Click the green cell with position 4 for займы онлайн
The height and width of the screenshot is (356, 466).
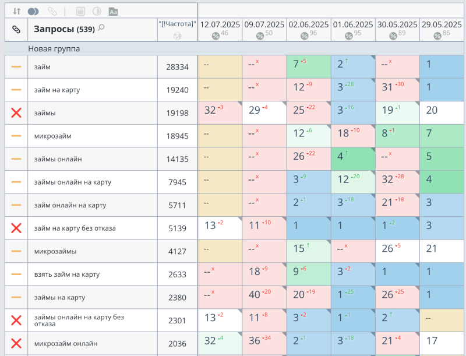(x=353, y=159)
